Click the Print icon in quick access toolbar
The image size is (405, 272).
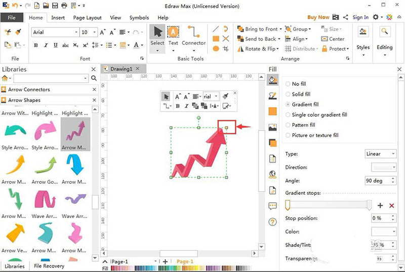(x=64, y=6)
